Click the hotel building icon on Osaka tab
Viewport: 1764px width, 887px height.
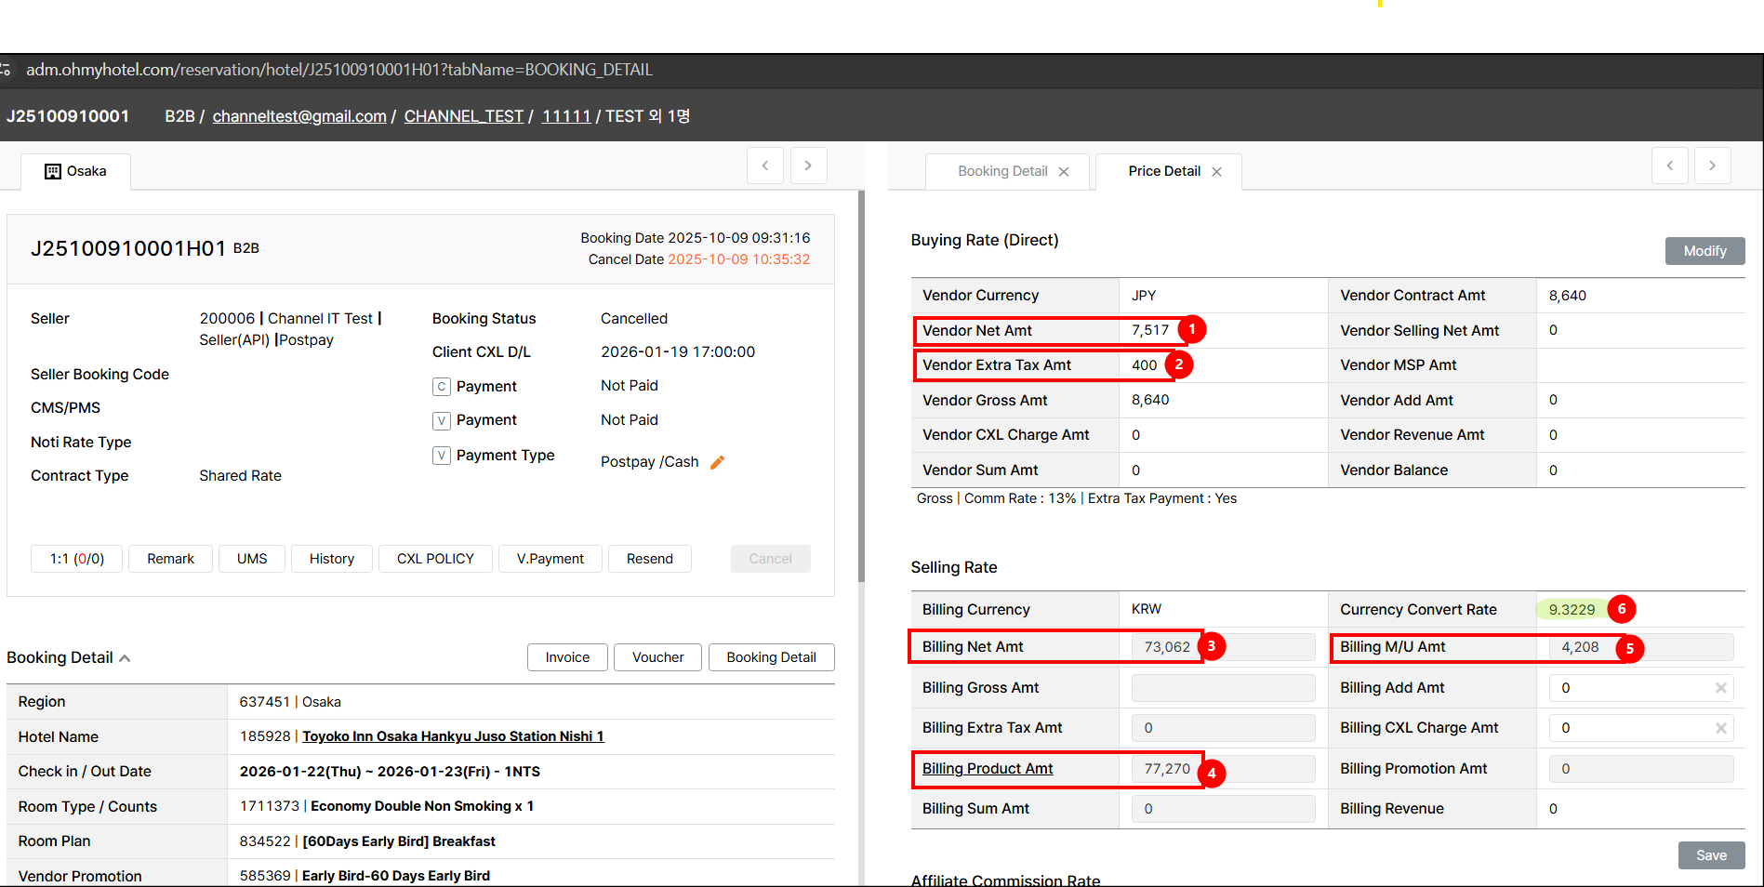click(53, 171)
